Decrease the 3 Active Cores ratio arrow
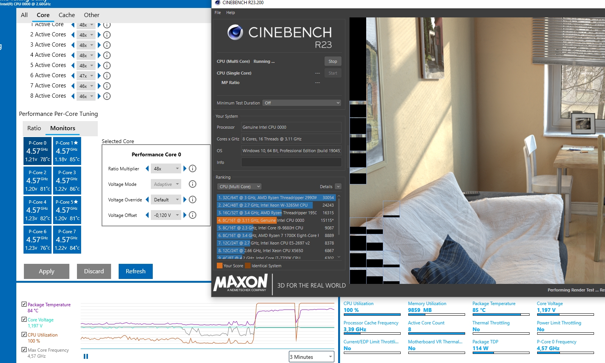Viewport: 605px width, 363px height. click(73, 45)
